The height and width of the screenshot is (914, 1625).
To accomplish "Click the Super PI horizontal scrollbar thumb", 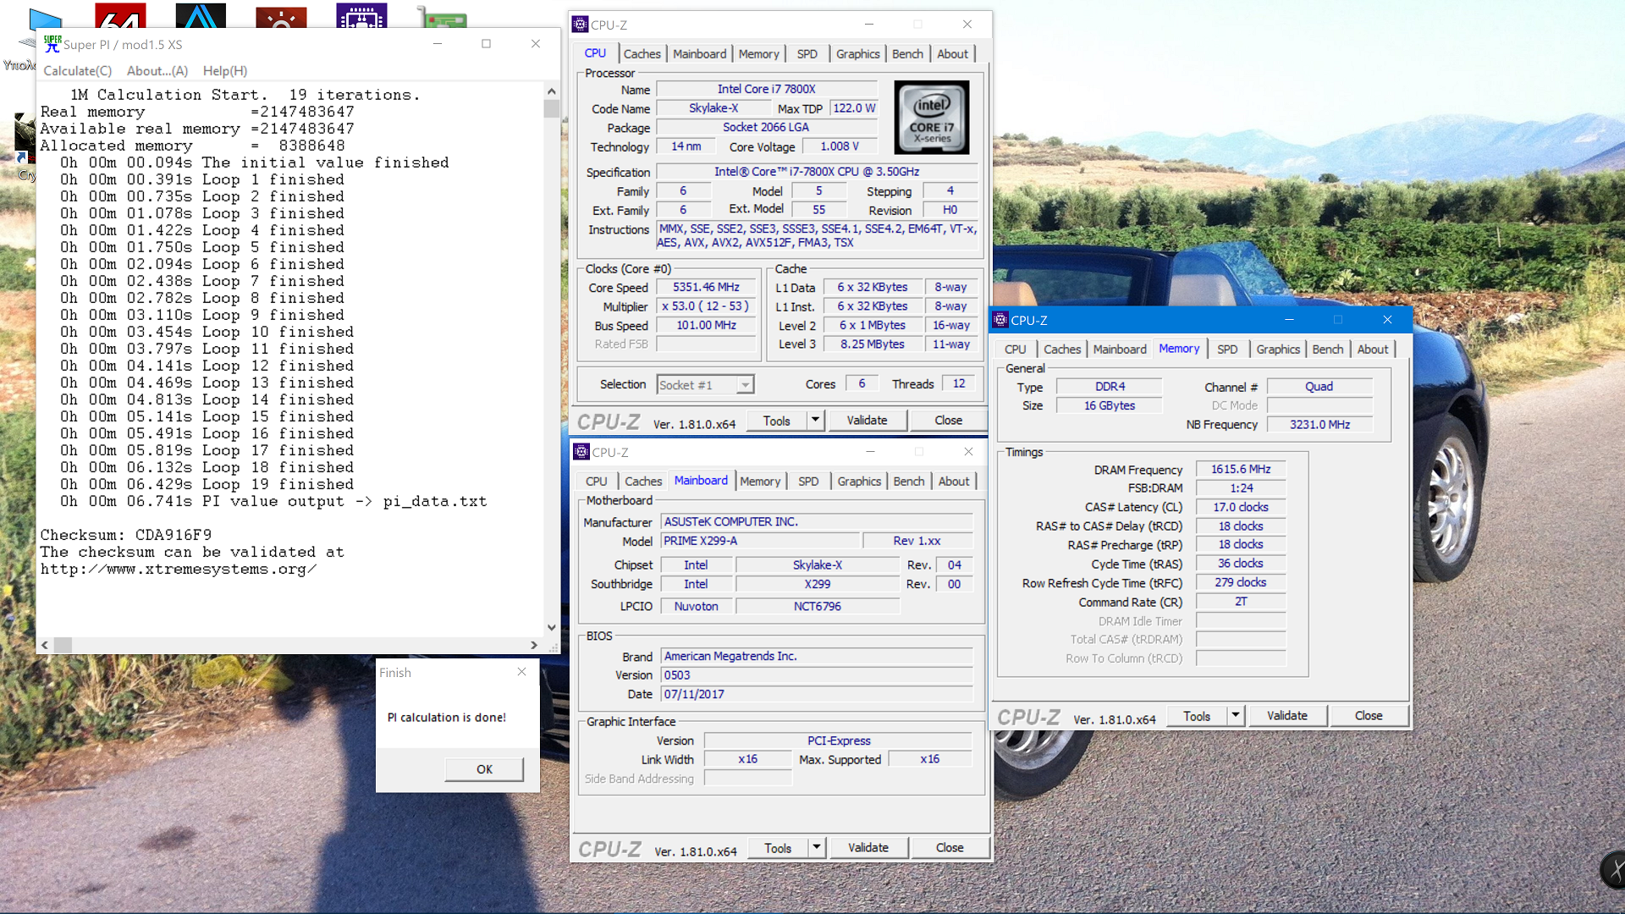I will (63, 645).
